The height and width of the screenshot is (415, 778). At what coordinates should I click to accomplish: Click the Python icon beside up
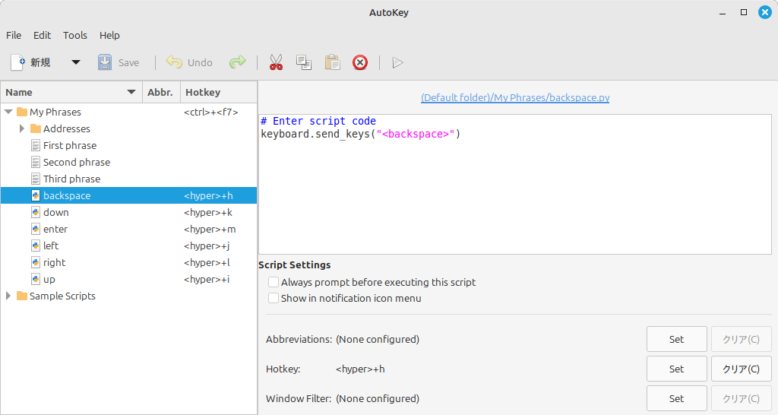click(x=35, y=280)
